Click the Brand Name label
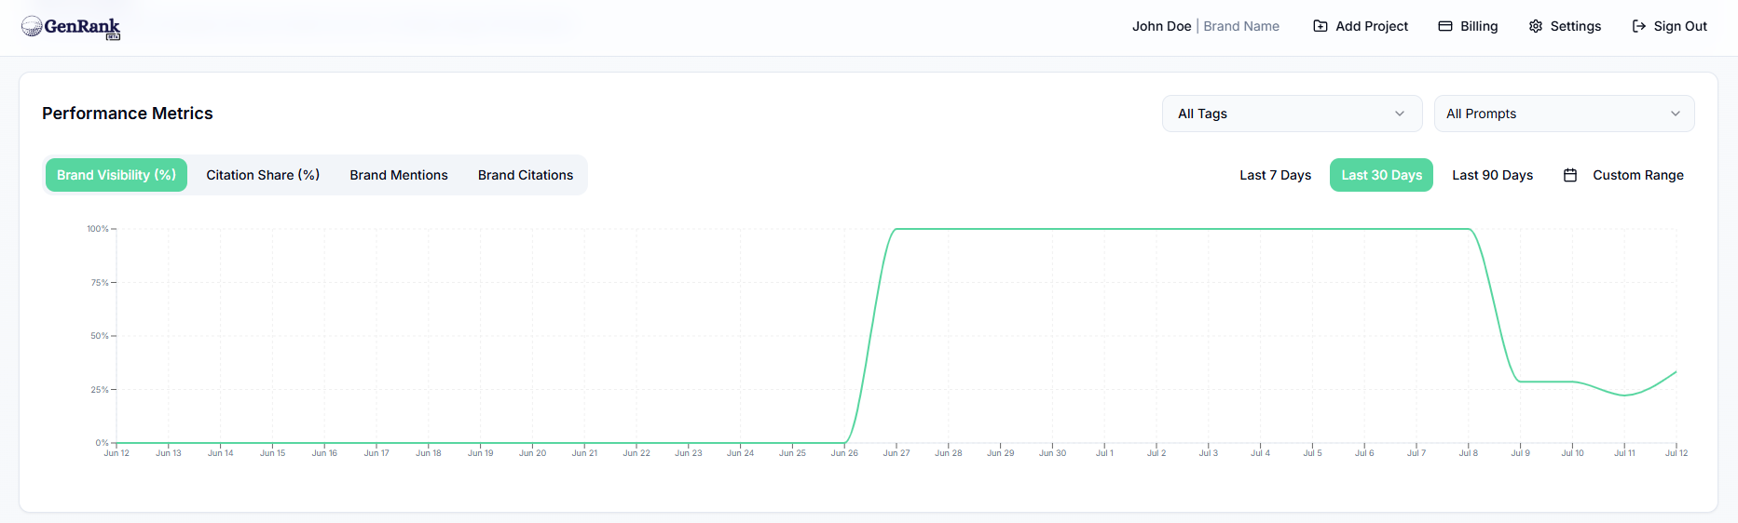The image size is (1738, 523). click(1241, 26)
